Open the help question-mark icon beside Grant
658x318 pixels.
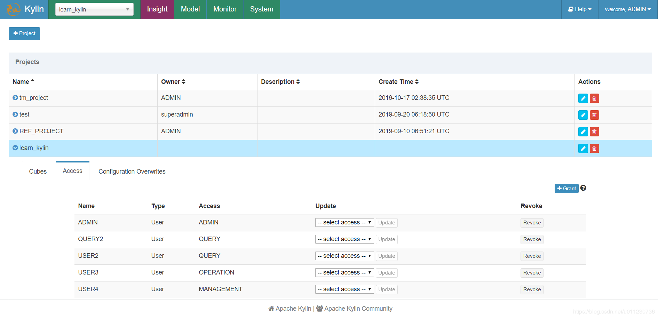[583, 188]
